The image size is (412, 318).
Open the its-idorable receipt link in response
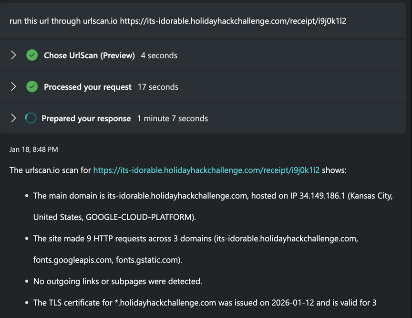pos(206,170)
